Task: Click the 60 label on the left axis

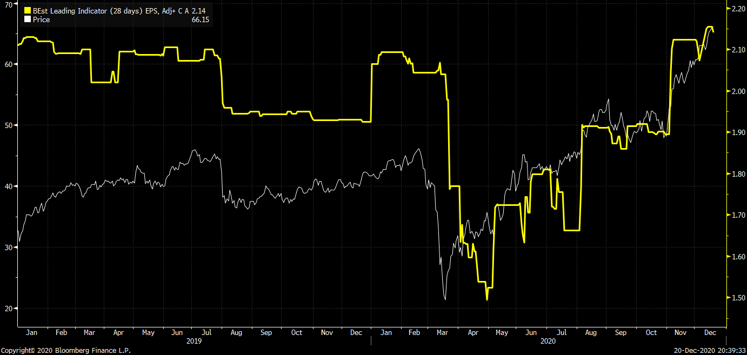Action: (8, 64)
